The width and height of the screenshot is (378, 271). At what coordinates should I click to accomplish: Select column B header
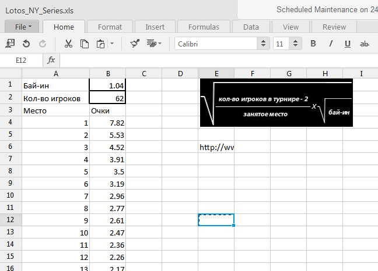[x=108, y=73]
